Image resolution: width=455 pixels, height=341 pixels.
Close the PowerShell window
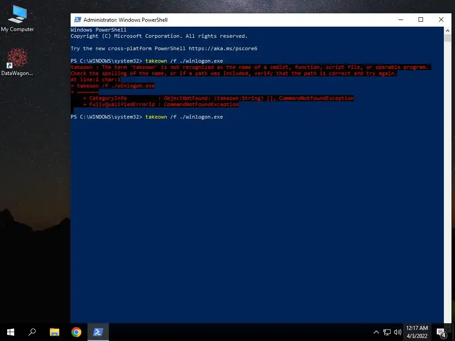(441, 20)
